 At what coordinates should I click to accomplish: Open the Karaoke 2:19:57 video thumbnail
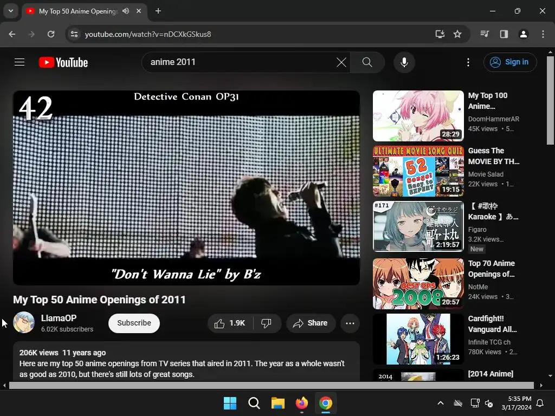coord(418,226)
